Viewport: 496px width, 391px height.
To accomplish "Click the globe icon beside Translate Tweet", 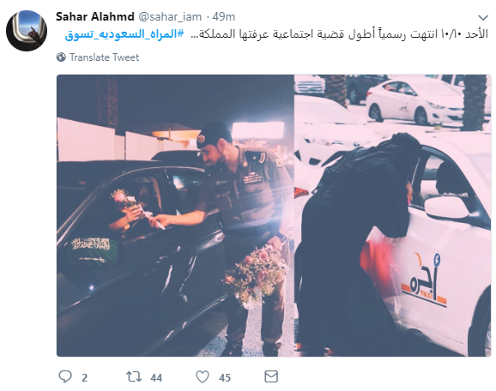I will tap(61, 57).
